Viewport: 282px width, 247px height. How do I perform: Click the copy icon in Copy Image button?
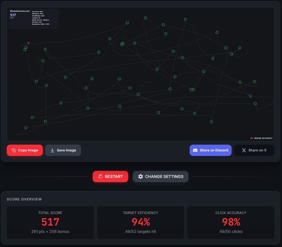(14, 150)
